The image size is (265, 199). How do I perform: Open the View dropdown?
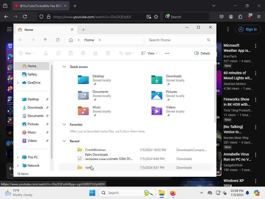pos(149,53)
